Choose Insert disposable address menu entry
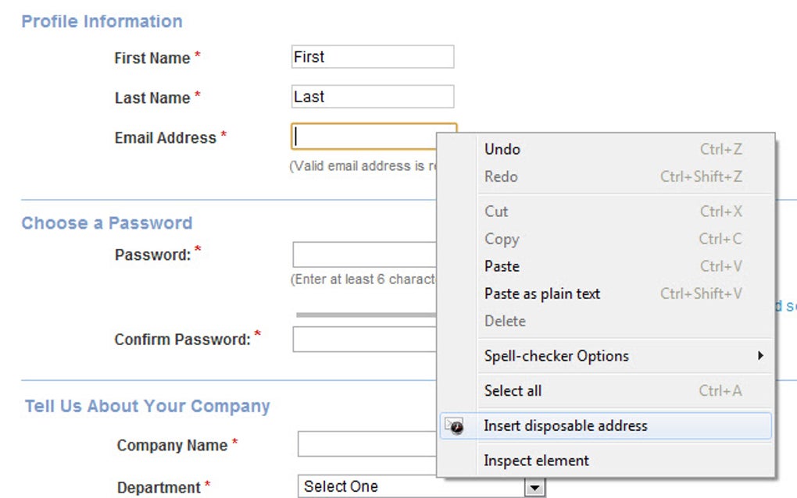Image resolution: width=797 pixels, height=498 pixels. pos(565,426)
